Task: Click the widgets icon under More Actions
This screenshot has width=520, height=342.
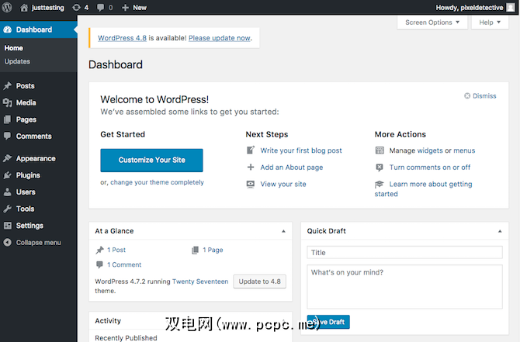Action: (380, 150)
